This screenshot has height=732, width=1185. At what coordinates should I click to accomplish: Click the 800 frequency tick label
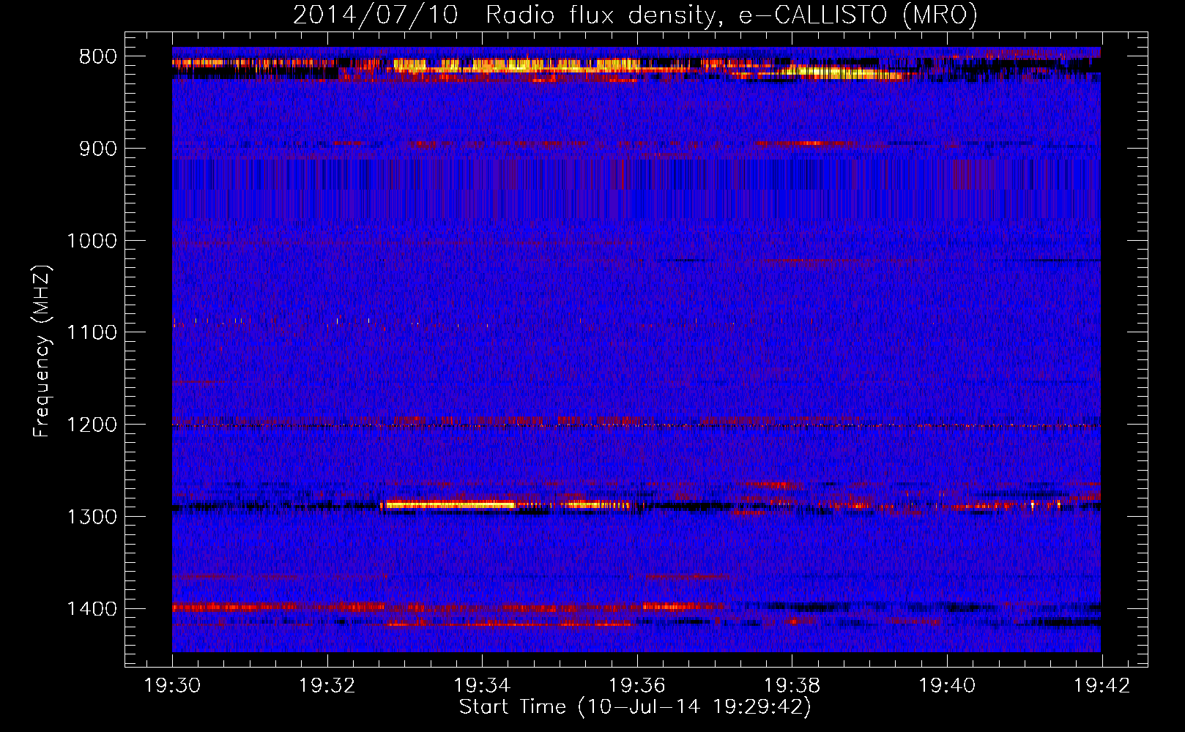97,57
